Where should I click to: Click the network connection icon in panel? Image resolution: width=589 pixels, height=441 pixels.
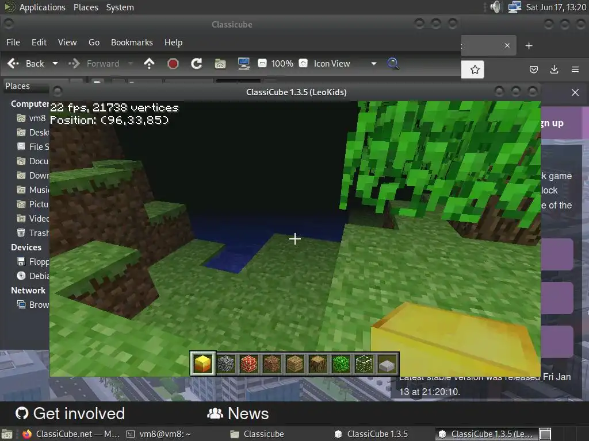tap(515, 7)
